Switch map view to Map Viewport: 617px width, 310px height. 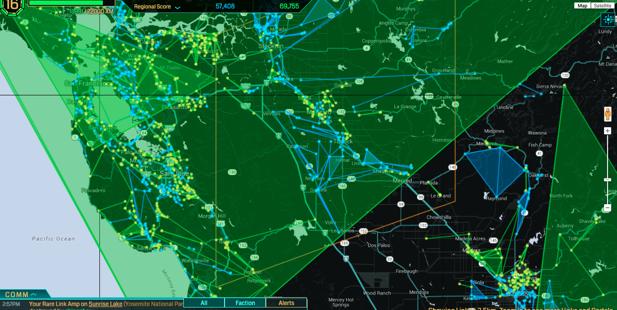(582, 5)
